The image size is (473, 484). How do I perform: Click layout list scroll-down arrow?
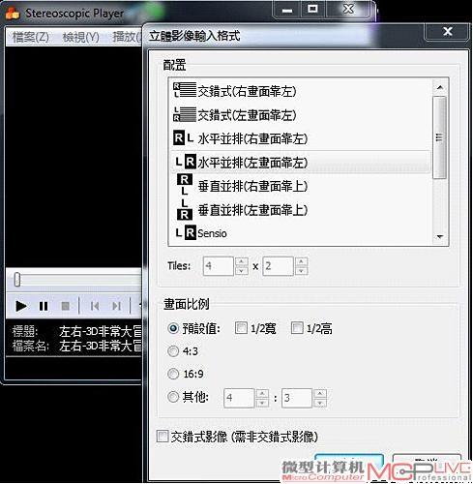click(440, 237)
